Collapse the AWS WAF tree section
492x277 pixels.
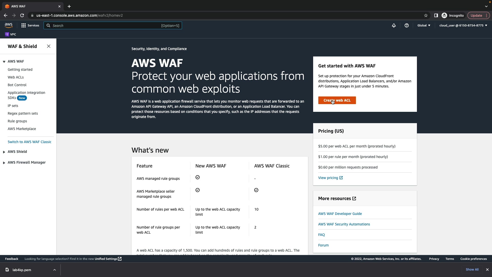4,62
